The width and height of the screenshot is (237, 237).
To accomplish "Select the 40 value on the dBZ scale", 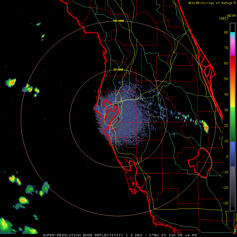I will click(226, 95).
